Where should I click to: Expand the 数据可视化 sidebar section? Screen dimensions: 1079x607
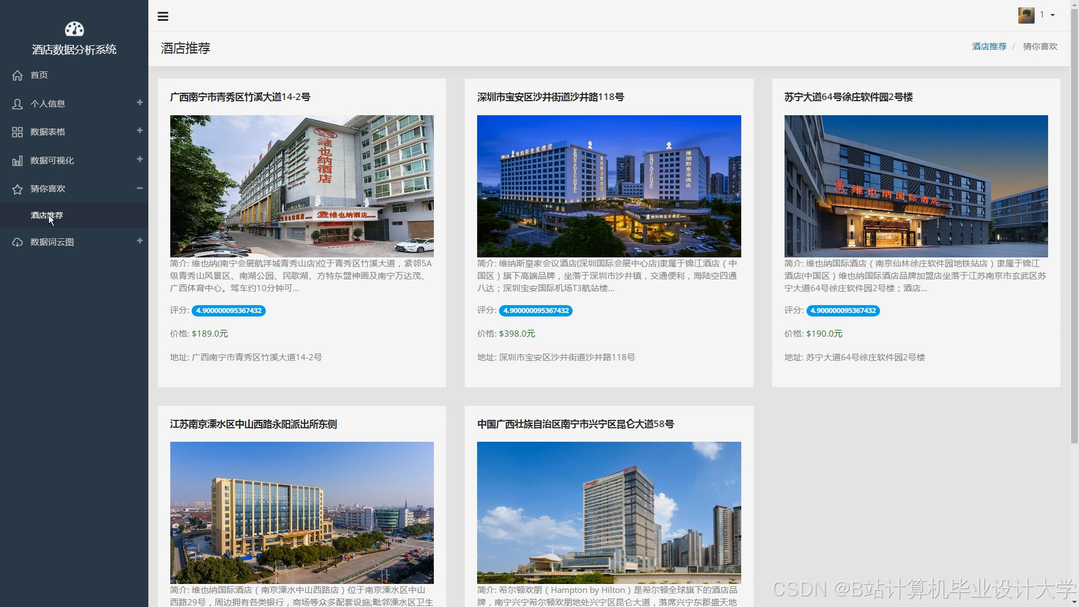pyautogui.click(x=139, y=160)
